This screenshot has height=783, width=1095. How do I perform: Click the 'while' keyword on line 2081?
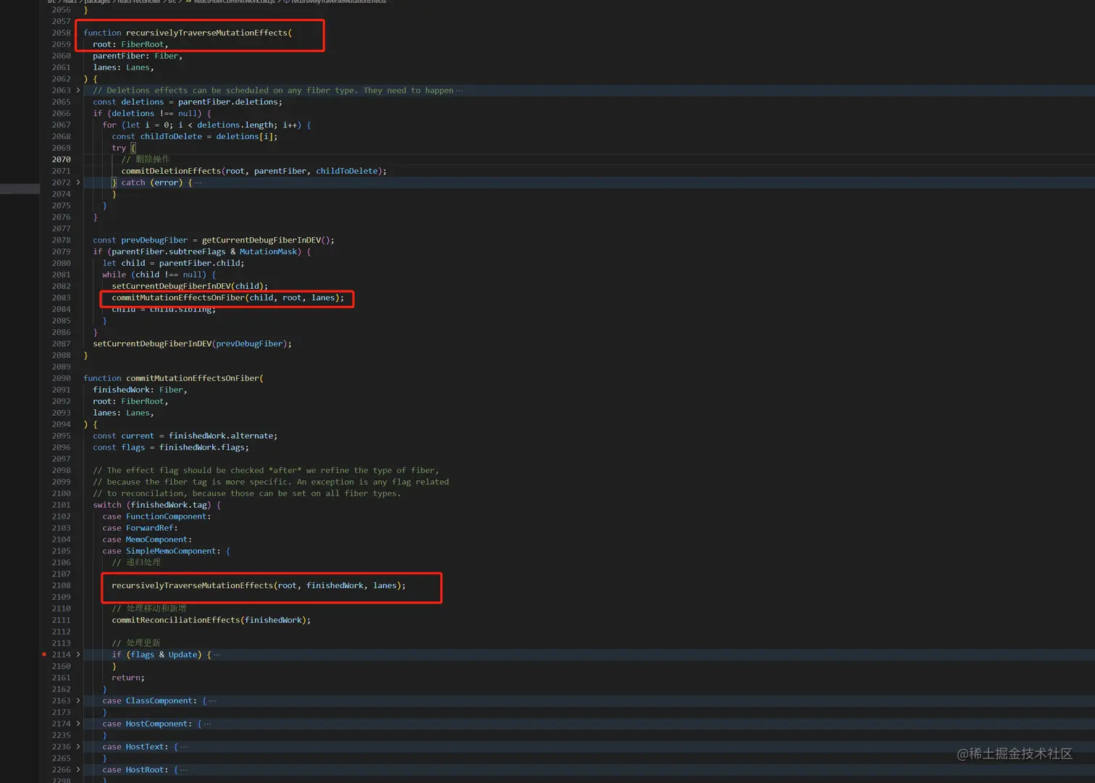pos(114,275)
